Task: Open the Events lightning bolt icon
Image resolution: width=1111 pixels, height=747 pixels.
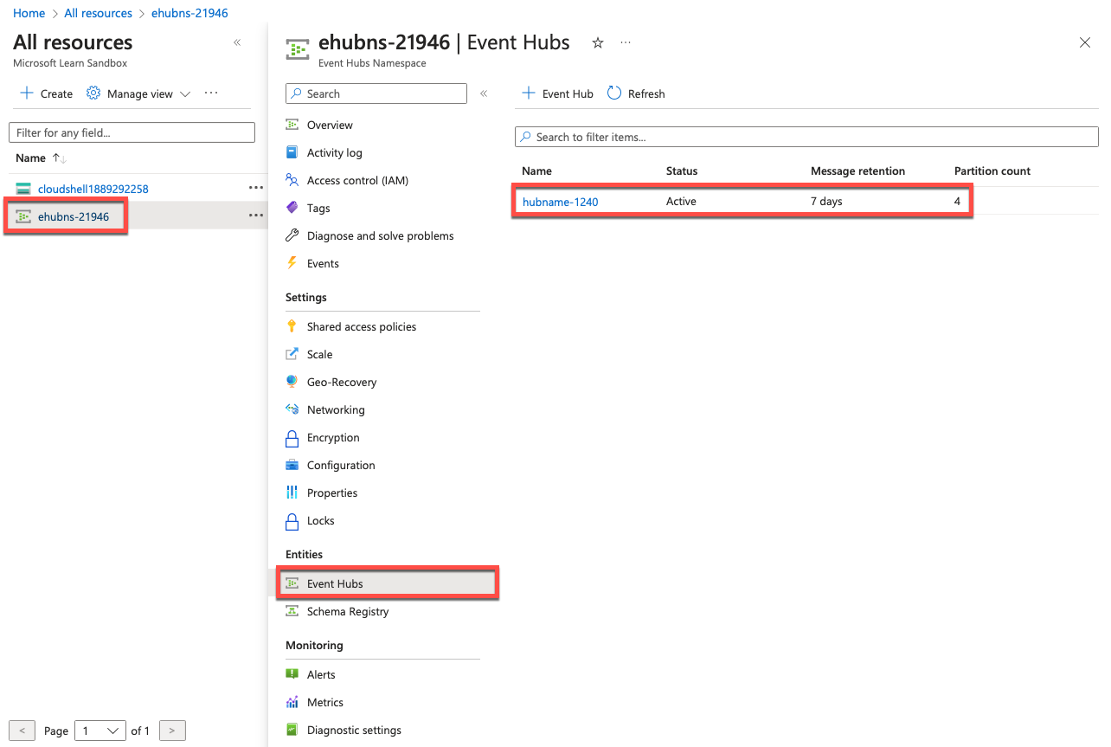Action: coord(292,263)
